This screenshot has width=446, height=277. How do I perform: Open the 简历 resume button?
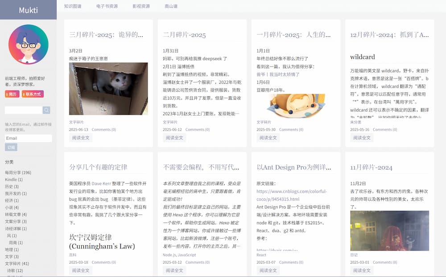12,94
